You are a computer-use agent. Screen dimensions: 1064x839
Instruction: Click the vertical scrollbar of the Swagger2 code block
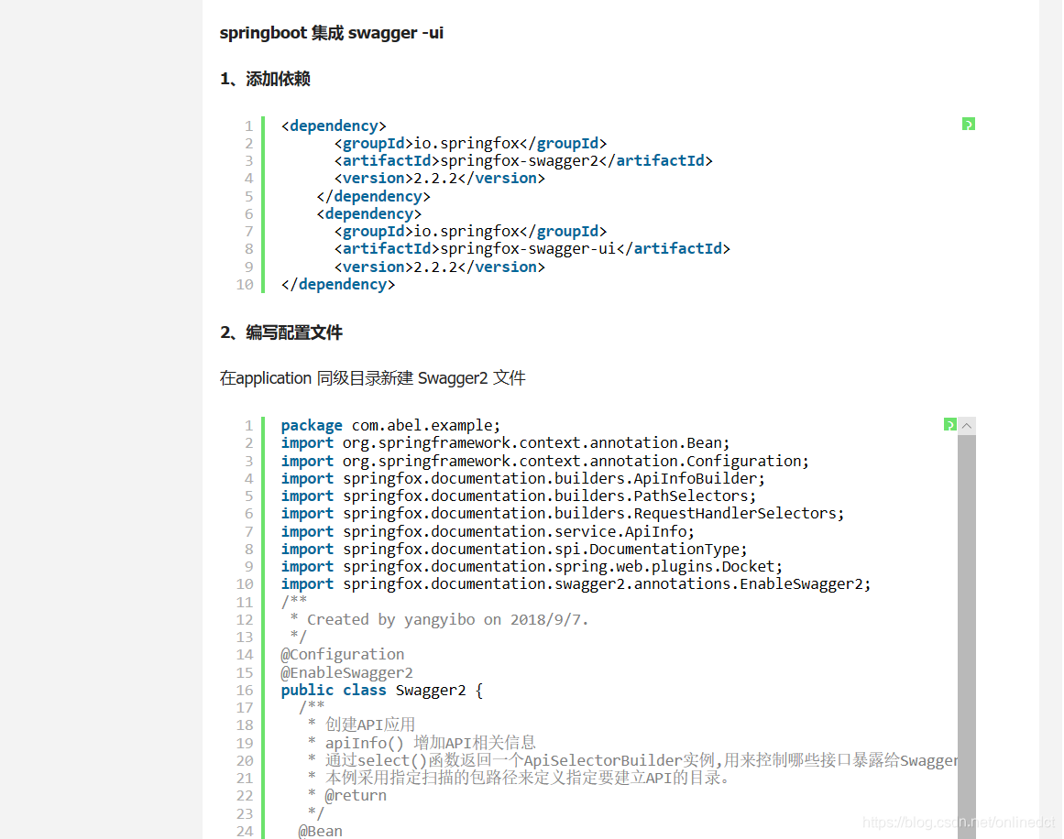pyautogui.click(x=967, y=637)
